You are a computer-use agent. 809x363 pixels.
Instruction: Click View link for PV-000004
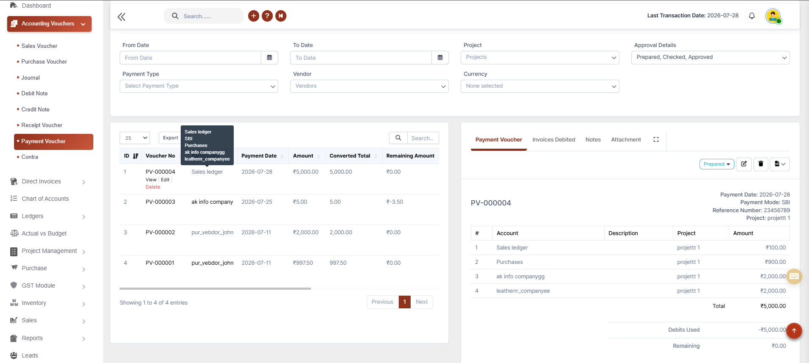coord(151,180)
